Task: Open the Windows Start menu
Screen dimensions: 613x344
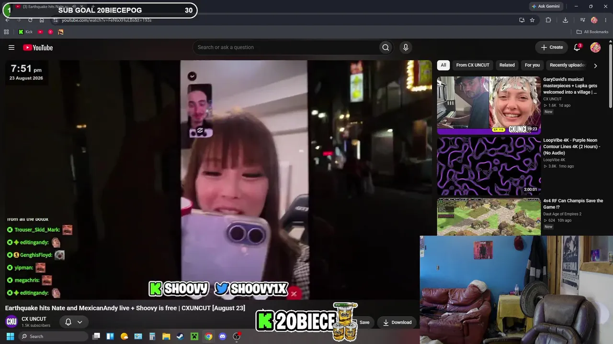Action: click(x=10, y=336)
